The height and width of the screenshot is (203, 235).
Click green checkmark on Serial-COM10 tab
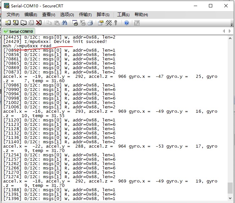(x=6, y=32)
